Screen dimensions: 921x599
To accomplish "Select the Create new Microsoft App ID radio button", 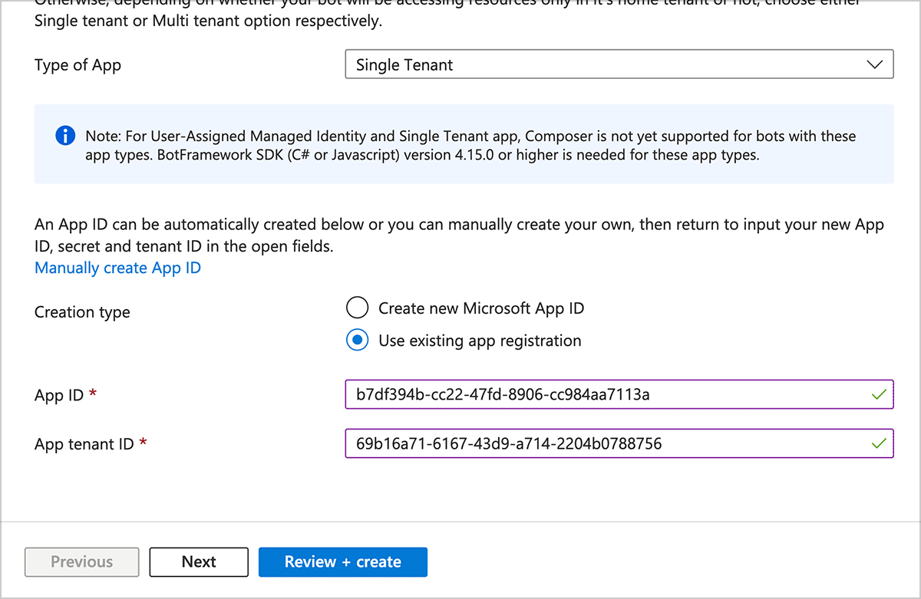I will 357,308.
